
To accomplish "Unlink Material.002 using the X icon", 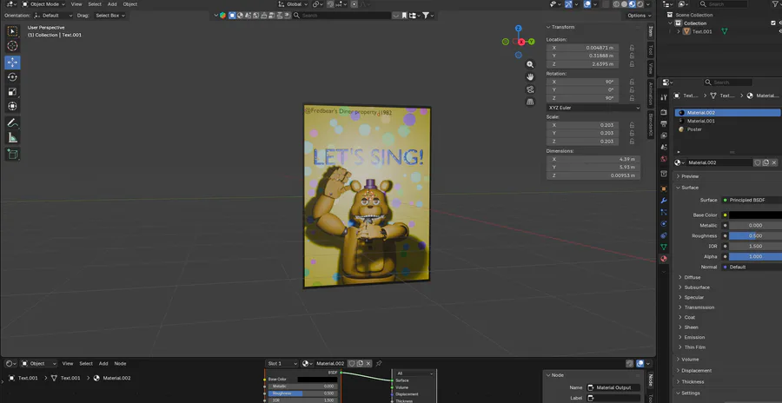I will [774, 162].
